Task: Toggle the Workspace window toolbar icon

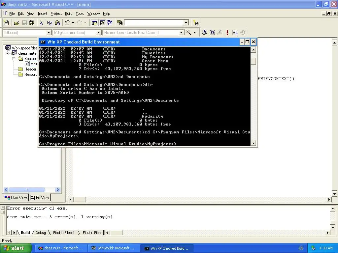Action: (x=94, y=23)
